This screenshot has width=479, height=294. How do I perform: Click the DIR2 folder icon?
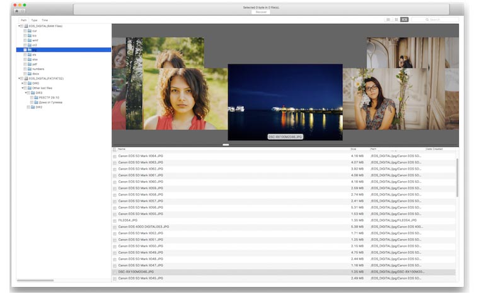point(33,107)
